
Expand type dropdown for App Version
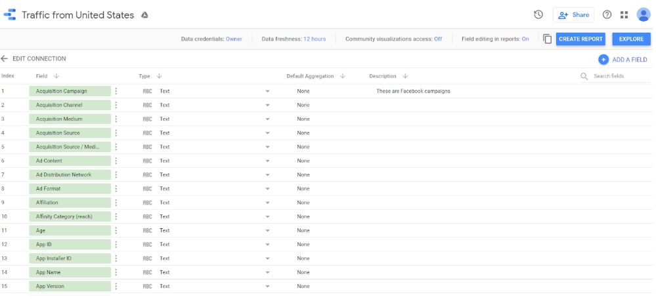point(267,287)
